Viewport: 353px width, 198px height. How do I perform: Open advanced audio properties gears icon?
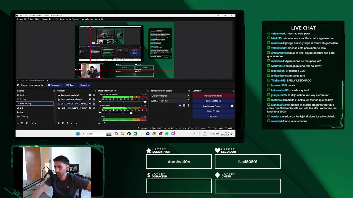pyautogui.click(x=100, y=123)
